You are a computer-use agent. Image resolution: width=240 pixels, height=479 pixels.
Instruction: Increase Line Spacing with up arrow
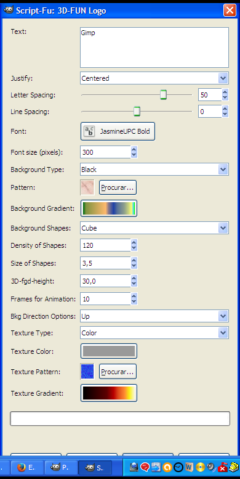(225, 108)
